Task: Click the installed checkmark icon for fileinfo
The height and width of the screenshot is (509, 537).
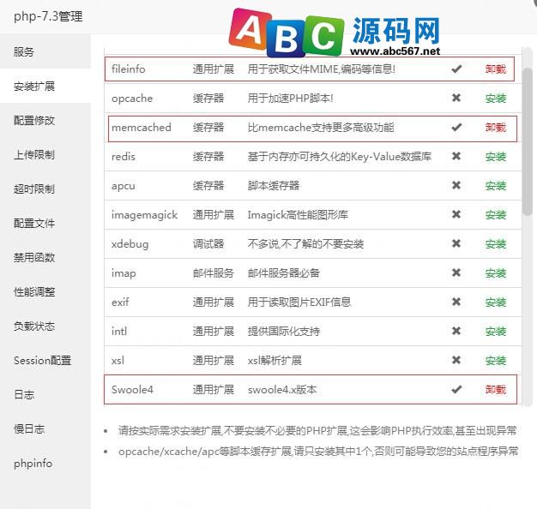Action: pos(456,69)
